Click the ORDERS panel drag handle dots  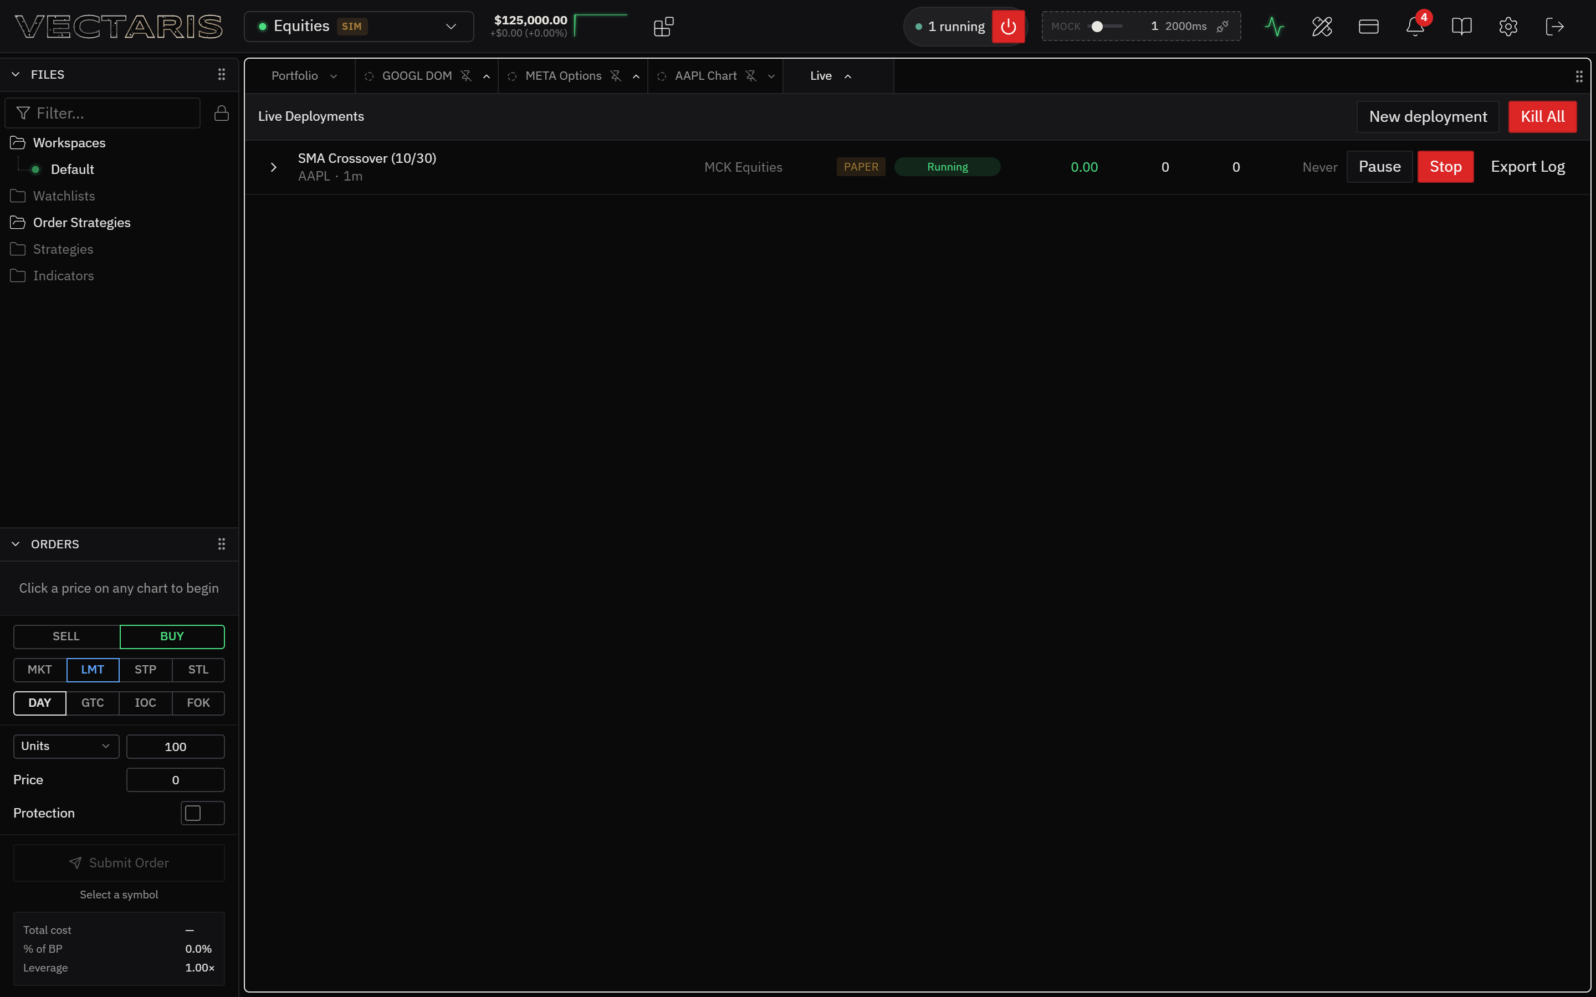pos(222,544)
